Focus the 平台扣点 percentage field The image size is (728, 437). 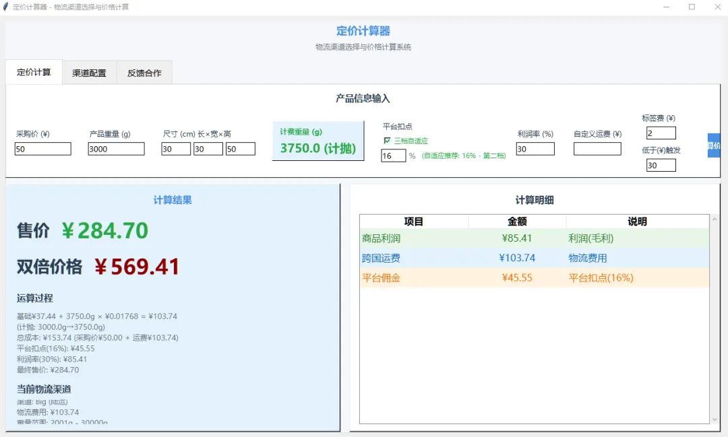tap(393, 156)
